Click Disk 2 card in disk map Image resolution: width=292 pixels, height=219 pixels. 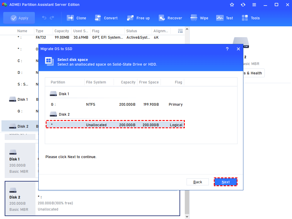pyautogui.click(x=20, y=199)
